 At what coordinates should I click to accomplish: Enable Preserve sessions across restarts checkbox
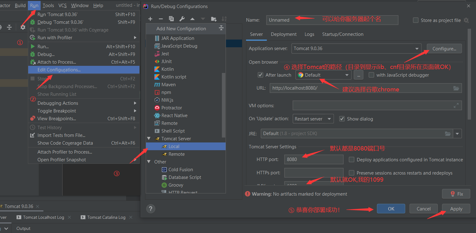click(x=351, y=173)
